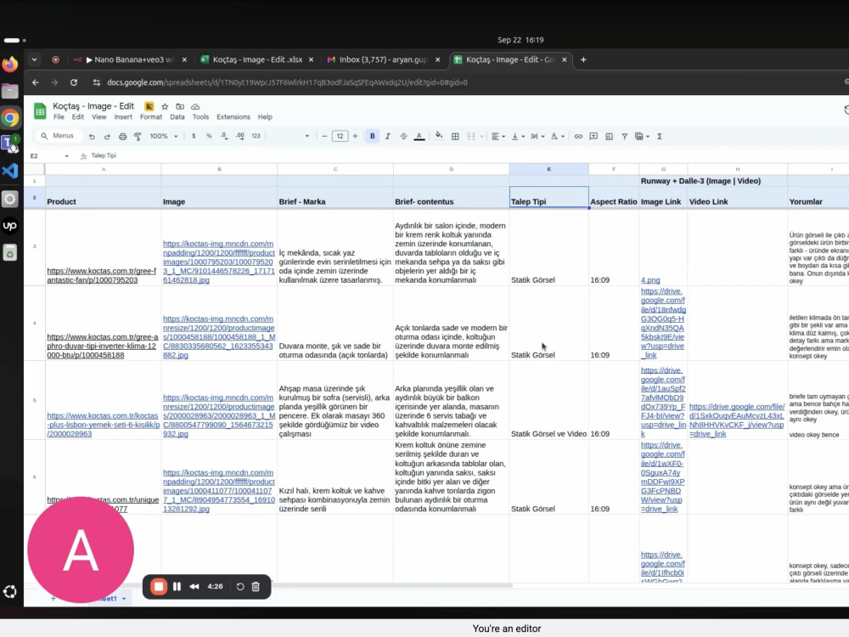
Task: Format as percent with the % icon
Action: pyautogui.click(x=209, y=136)
